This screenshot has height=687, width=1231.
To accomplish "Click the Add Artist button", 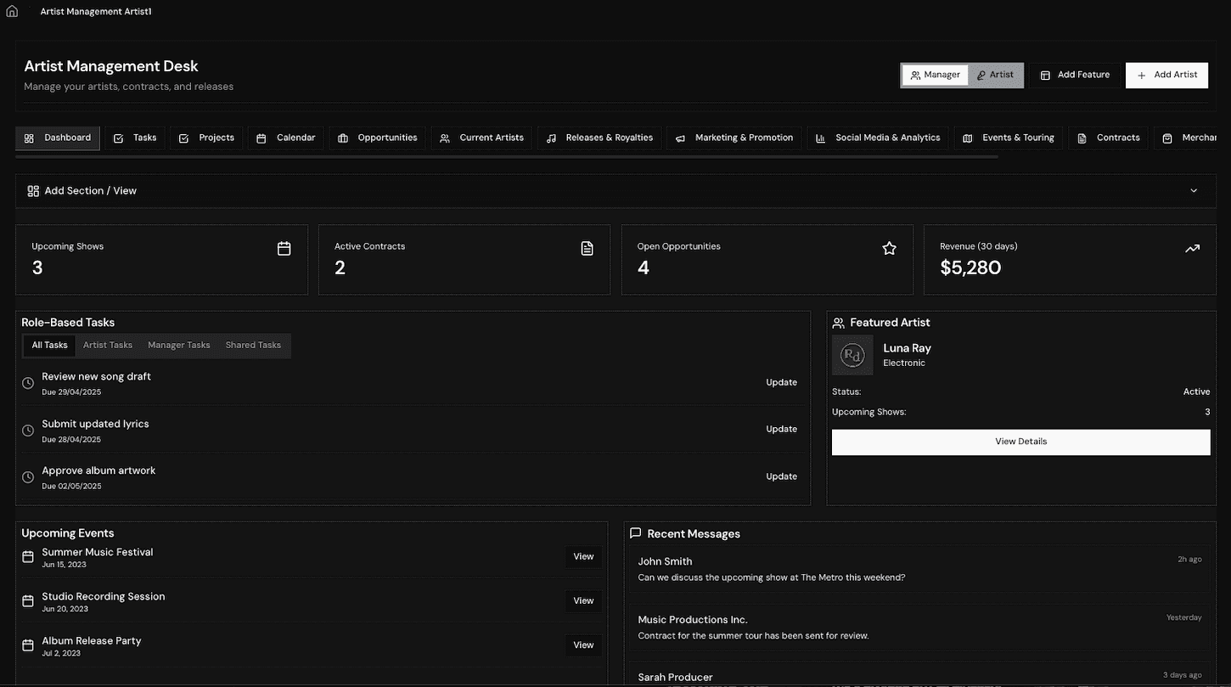I will pyautogui.click(x=1167, y=75).
